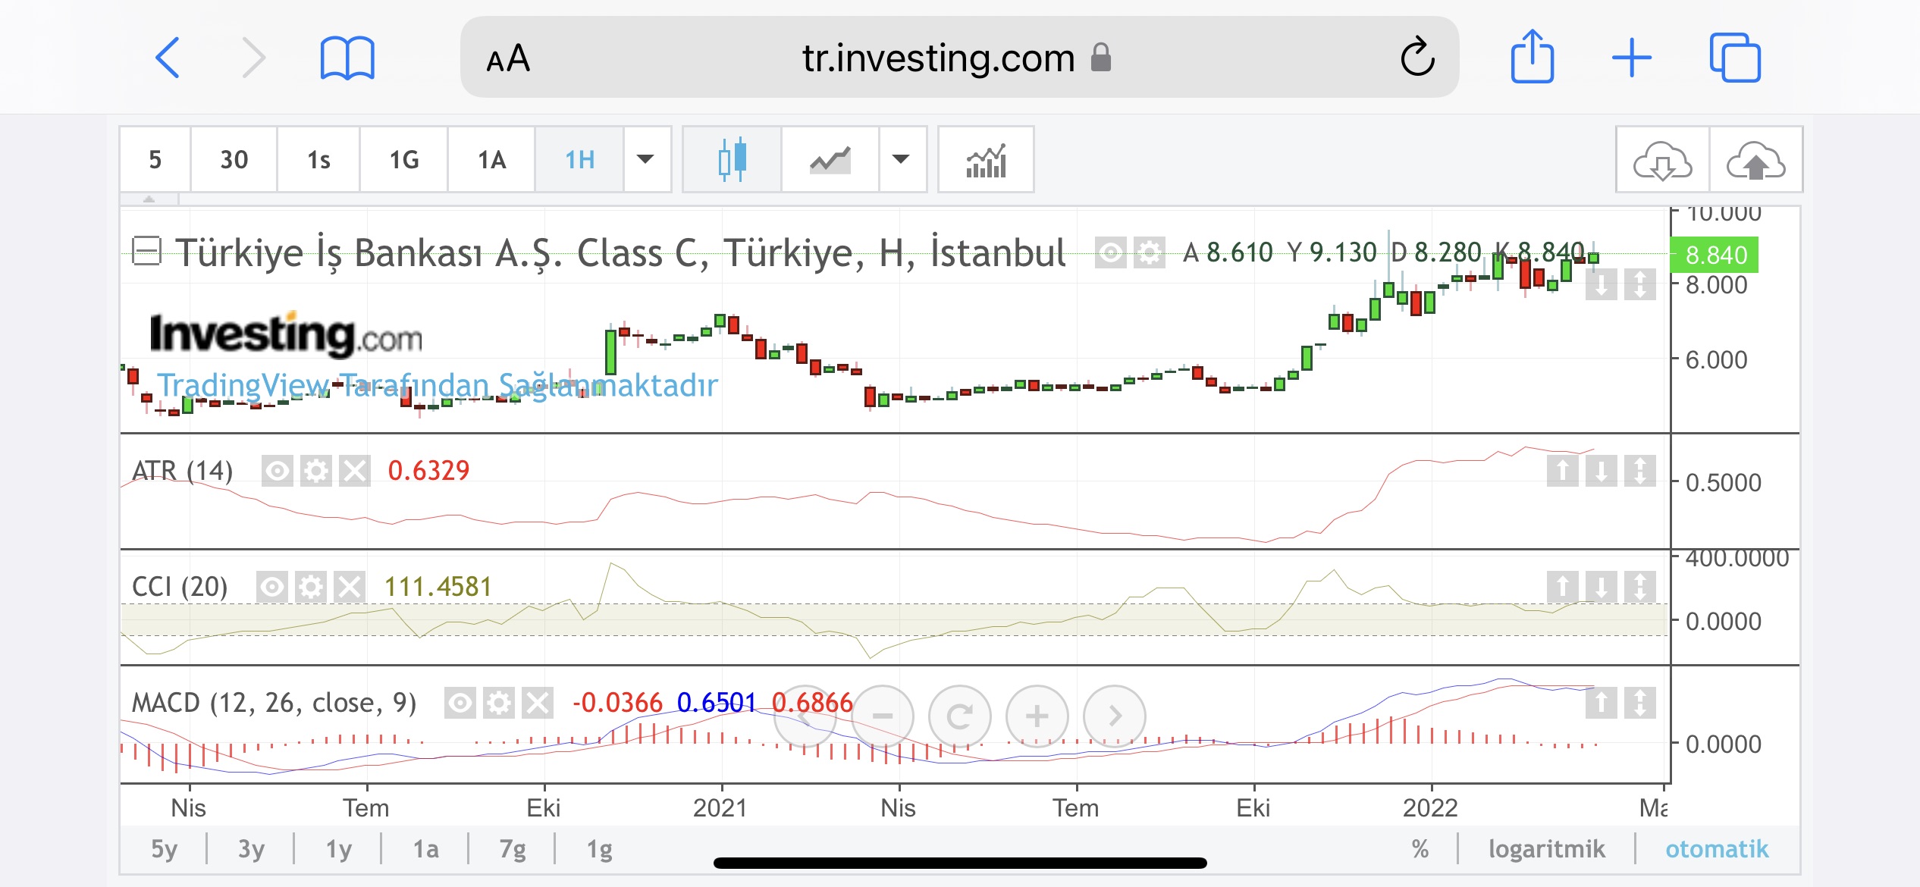Select the 5 minute timeframe
Screen dimensions: 1920x887
pos(155,159)
